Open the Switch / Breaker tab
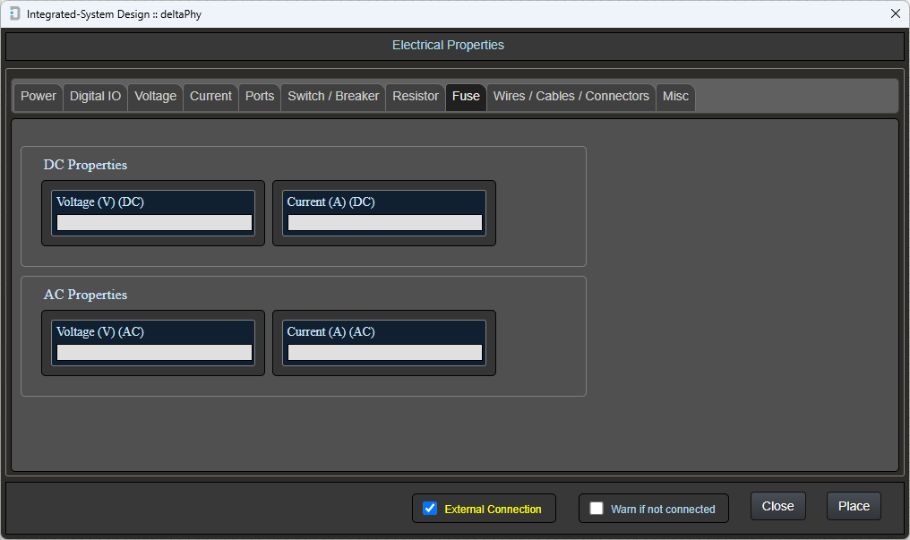 333,97
